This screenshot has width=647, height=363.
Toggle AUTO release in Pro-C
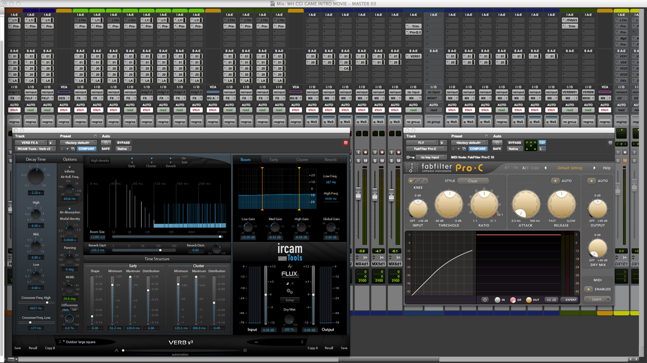click(x=555, y=181)
